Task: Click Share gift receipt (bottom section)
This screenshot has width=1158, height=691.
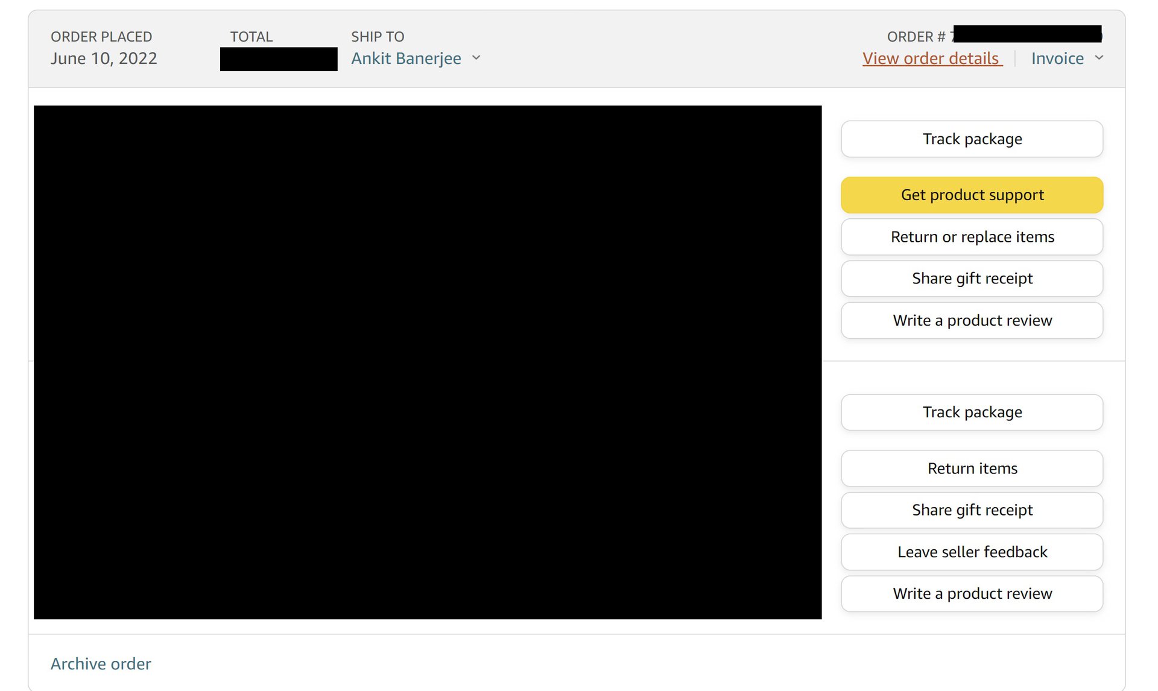Action: pos(973,510)
